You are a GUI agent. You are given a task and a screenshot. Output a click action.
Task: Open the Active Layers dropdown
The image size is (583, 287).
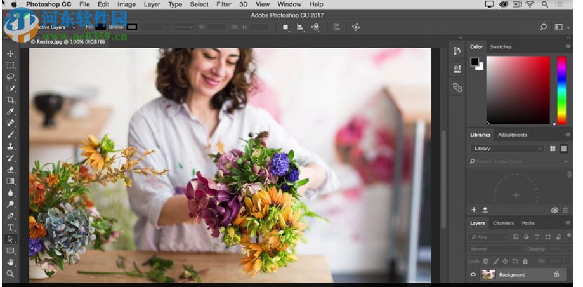click(56, 27)
